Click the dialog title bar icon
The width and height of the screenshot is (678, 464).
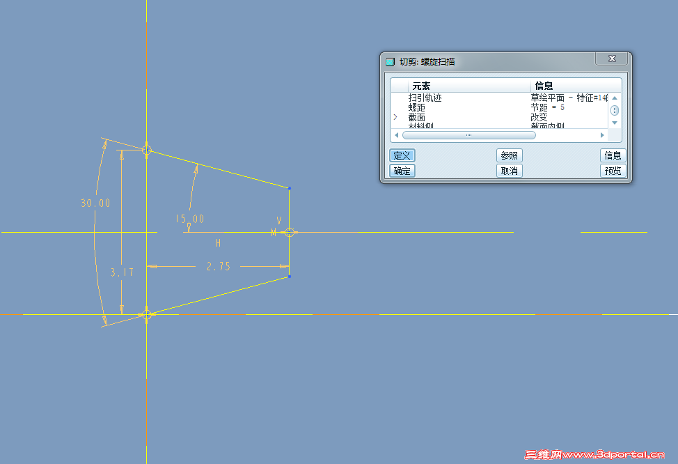(390, 62)
